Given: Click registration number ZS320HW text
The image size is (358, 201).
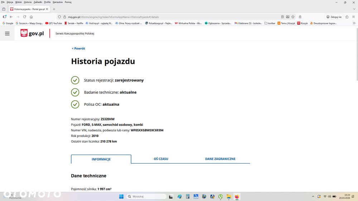Looking at the screenshot, I should pos(107,119).
